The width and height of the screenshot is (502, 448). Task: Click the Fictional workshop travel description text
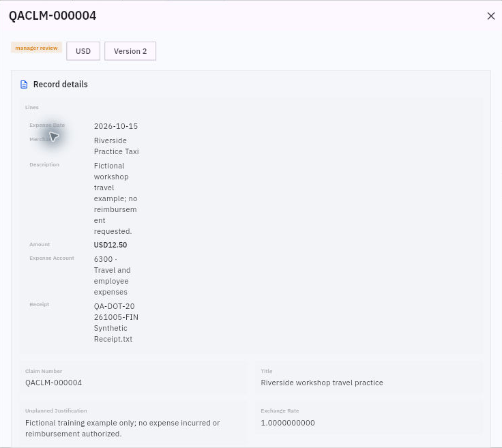coord(115,198)
